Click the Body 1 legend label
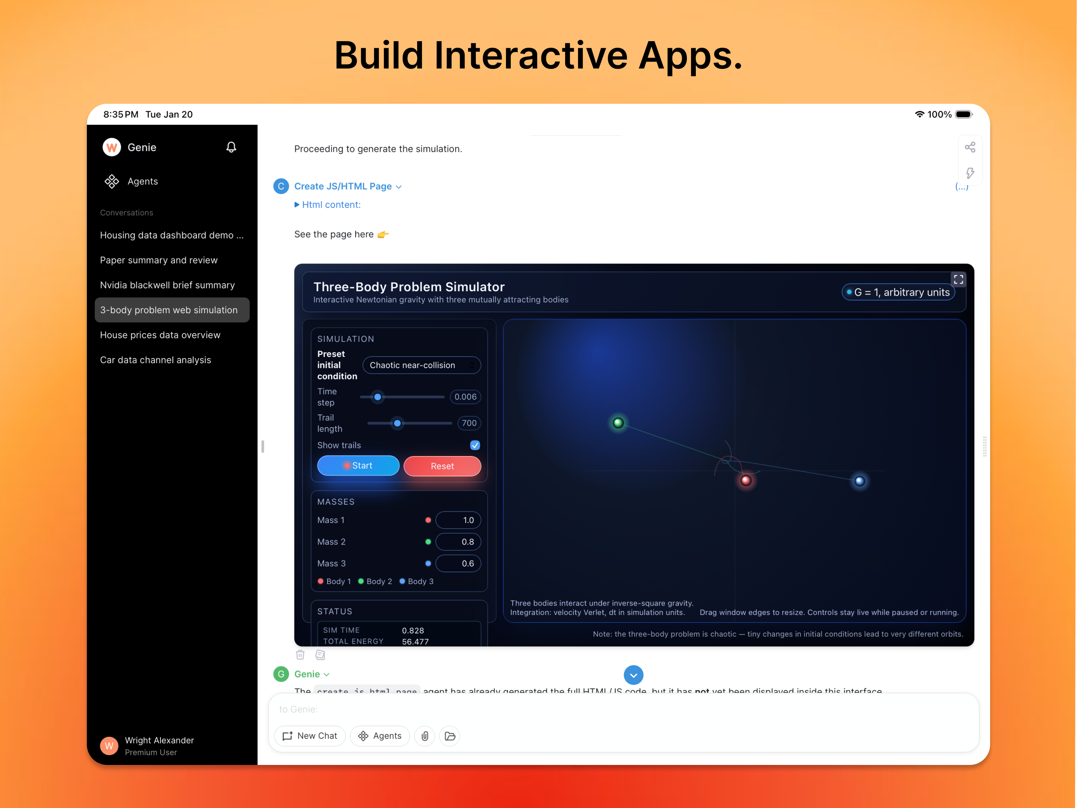The image size is (1077, 808). [339, 581]
